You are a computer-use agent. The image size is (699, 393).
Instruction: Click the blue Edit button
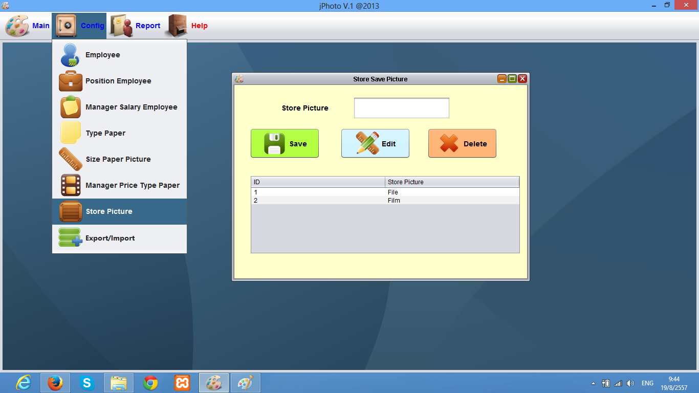(x=375, y=143)
